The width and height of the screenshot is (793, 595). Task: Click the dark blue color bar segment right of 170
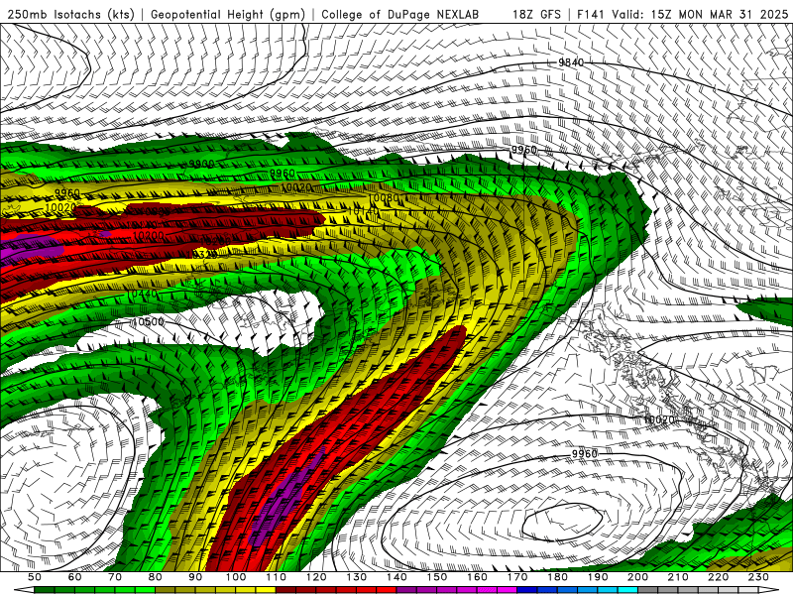click(527, 590)
